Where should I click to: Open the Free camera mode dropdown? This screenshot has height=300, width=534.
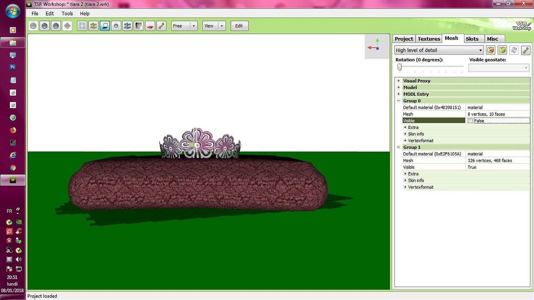coord(194,26)
